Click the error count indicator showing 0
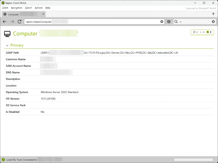Screen dimensions: 218x163 point(195,32)
